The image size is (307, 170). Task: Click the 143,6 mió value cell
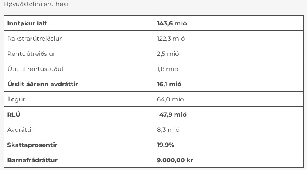coord(229,23)
